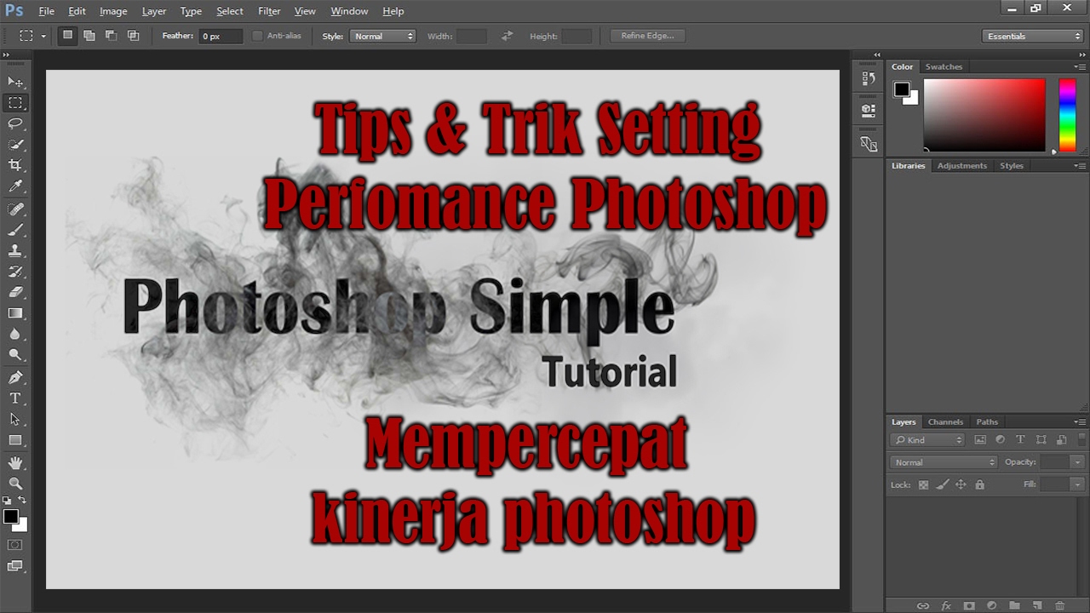The width and height of the screenshot is (1090, 613).
Task: Open the Opacity slider arrow
Action: click(x=1077, y=462)
